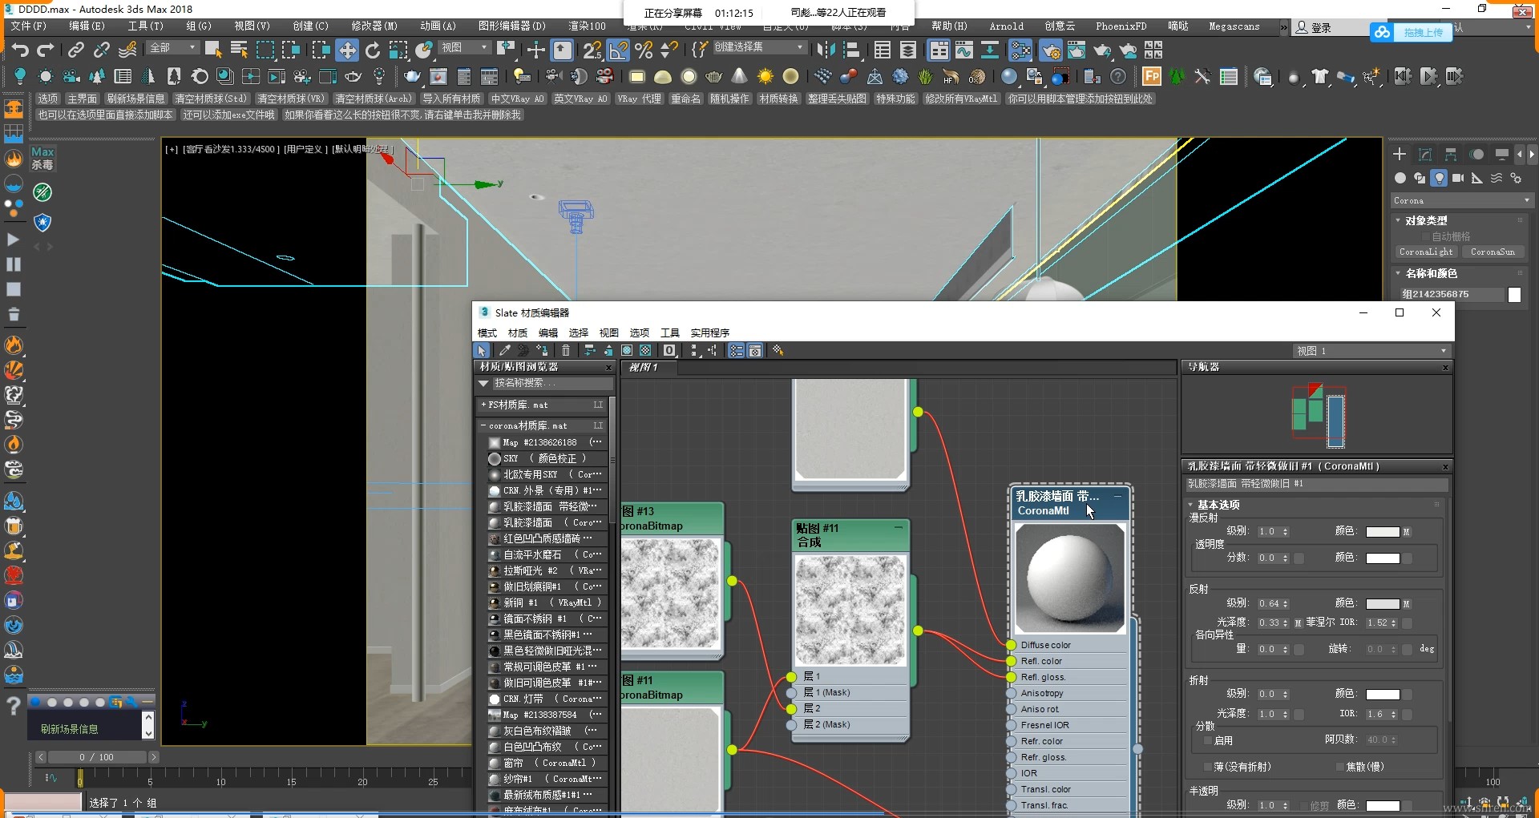Toggle the map button beside refraction IOR 1.6

pyautogui.click(x=1407, y=714)
